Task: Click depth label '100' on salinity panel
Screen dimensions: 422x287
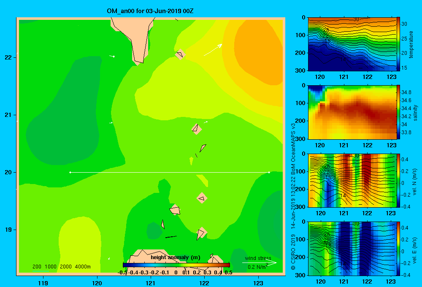Action: point(300,103)
